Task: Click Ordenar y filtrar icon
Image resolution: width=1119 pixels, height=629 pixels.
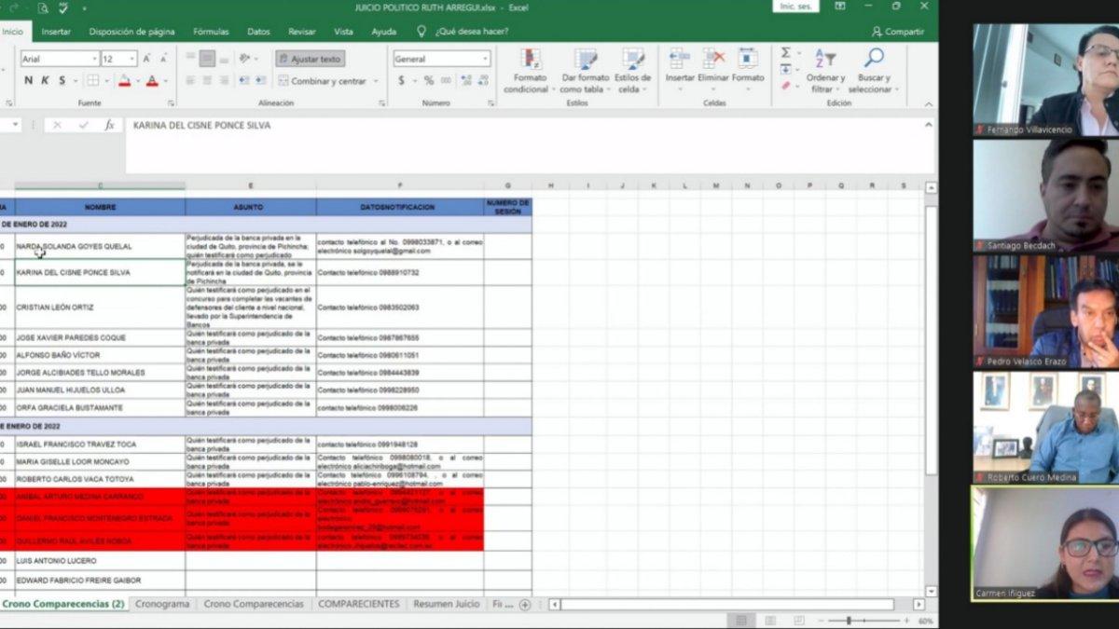Action: click(x=824, y=59)
